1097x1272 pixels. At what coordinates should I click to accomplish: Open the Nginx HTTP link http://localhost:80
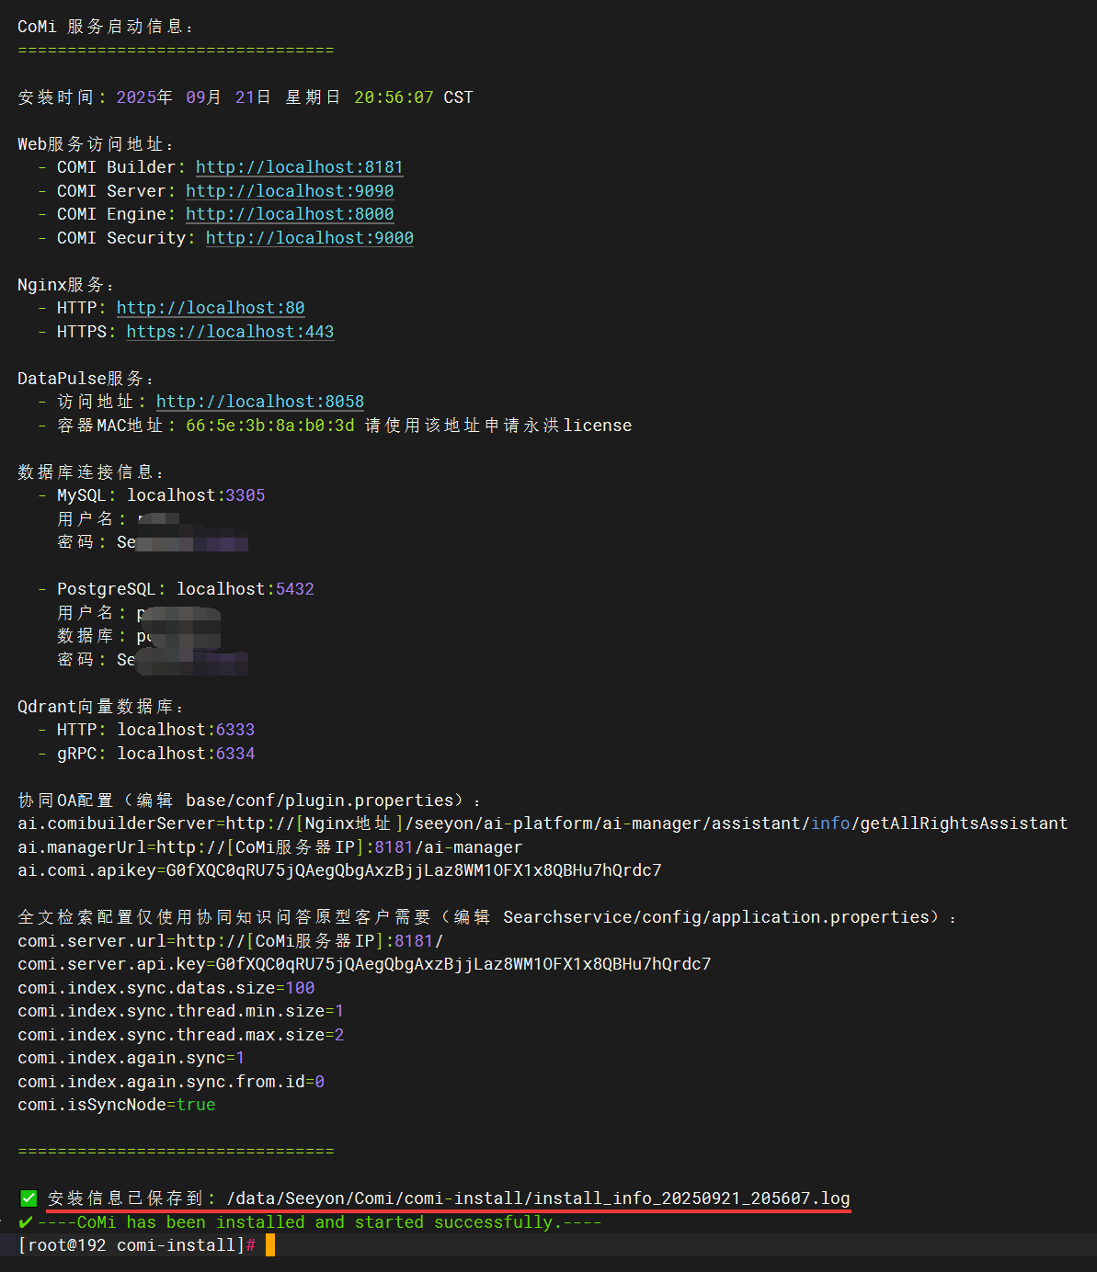(x=211, y=308)
